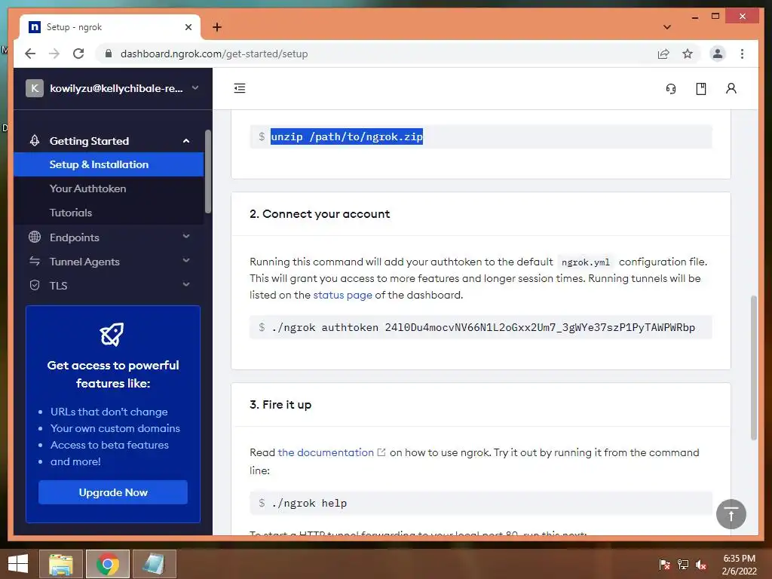Click the account avatar K icon
The height and width of the screenshot is (579, 772).
35,89
